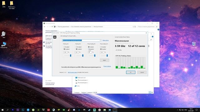
Task: Click the ParkControl car logo icon
Action: pos(55,37)
